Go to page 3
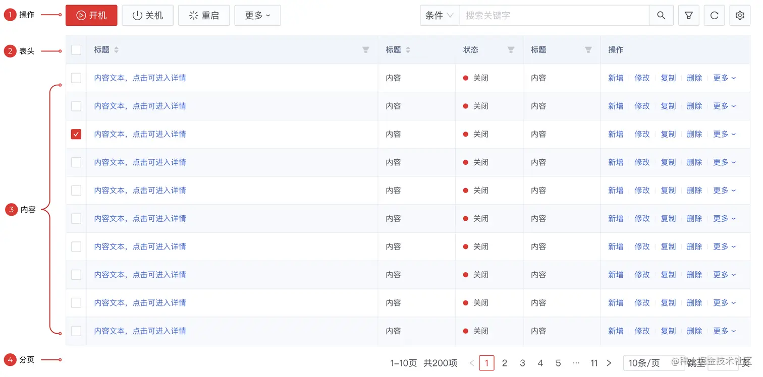Screen dimensions: 763x377 [x=522, y=363]
